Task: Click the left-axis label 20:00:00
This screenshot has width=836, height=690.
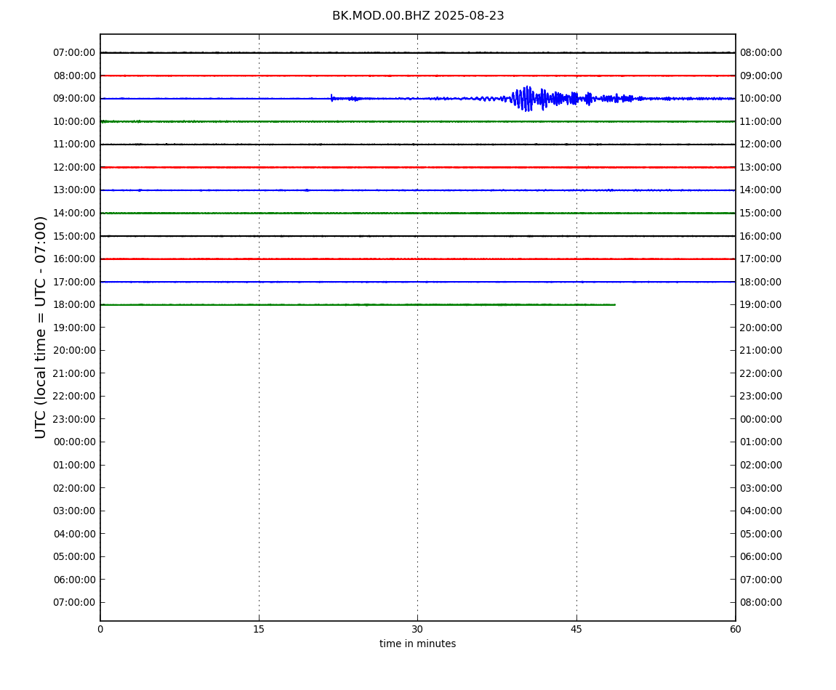Action: pyautogui.click(x=74, y=351)
